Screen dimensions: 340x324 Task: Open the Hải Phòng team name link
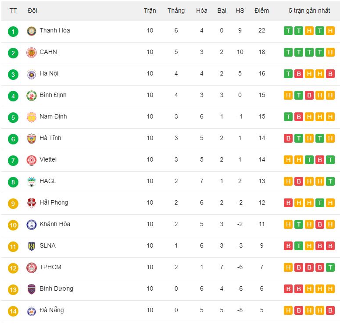pos(54,202)
